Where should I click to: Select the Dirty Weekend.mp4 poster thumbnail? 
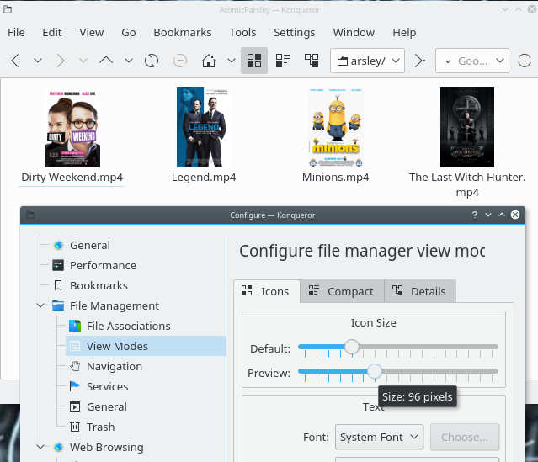(72, 127)
